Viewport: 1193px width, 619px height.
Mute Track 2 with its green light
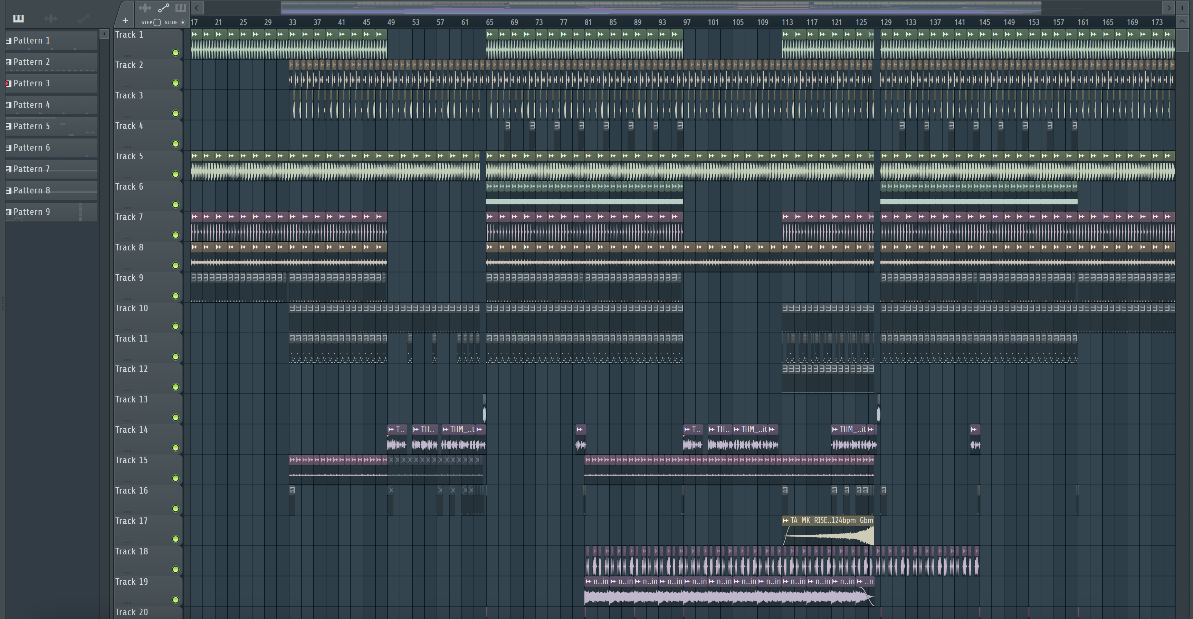click(175, 83)
